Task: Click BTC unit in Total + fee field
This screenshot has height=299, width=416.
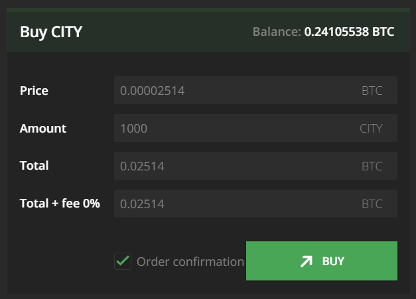Action: coord(372,204)
